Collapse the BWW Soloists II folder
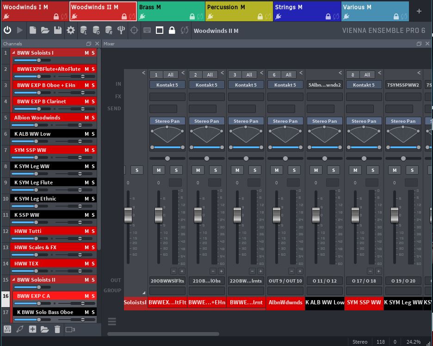 point(13,280)
